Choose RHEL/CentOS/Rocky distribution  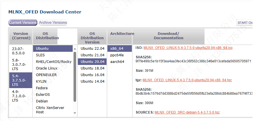click(x=53, y=62)
